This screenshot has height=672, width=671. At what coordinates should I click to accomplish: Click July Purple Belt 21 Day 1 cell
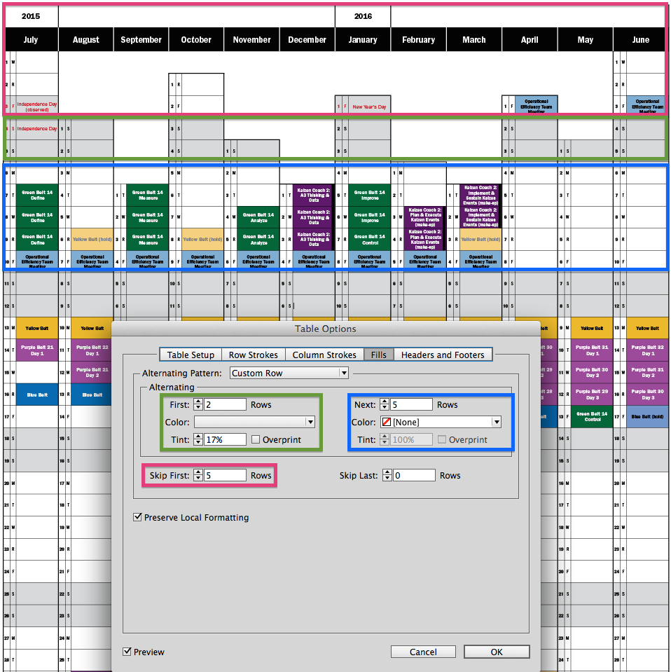coord(37,350)
